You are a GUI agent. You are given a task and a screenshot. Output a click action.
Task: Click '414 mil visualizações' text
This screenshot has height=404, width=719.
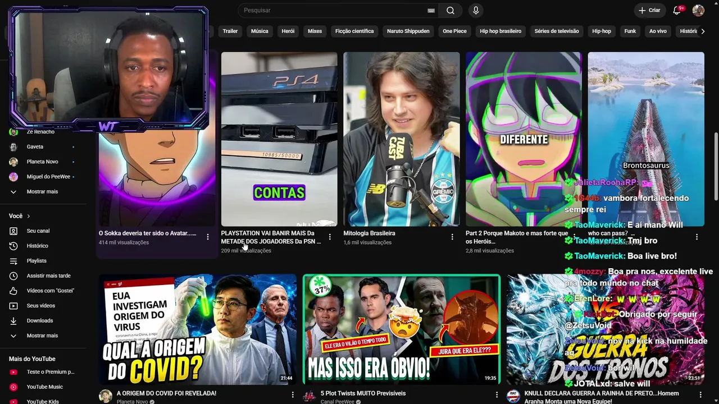(124, 242)
